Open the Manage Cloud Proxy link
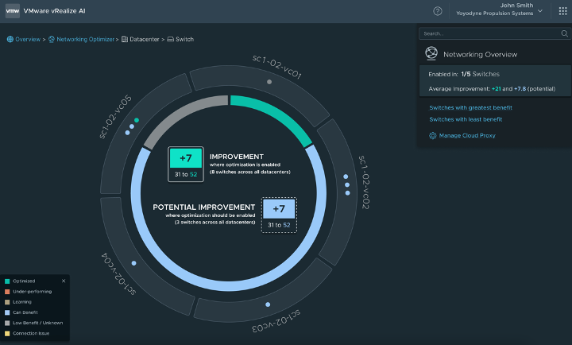572x345 pixels. click(x=467, y=135)
